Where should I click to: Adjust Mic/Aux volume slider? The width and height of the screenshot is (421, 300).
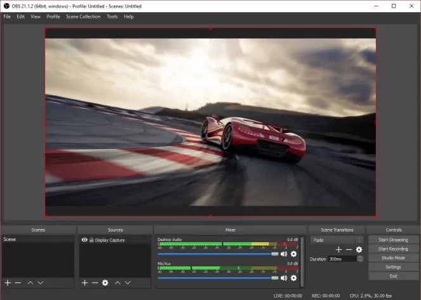[218, 278]
